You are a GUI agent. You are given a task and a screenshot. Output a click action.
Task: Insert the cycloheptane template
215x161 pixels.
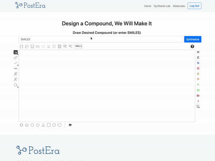[x=54, y=125]
